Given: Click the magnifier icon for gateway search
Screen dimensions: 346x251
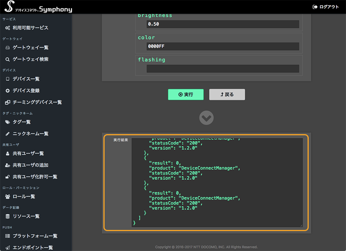Looking at the screenshot, I should [8, 59].
